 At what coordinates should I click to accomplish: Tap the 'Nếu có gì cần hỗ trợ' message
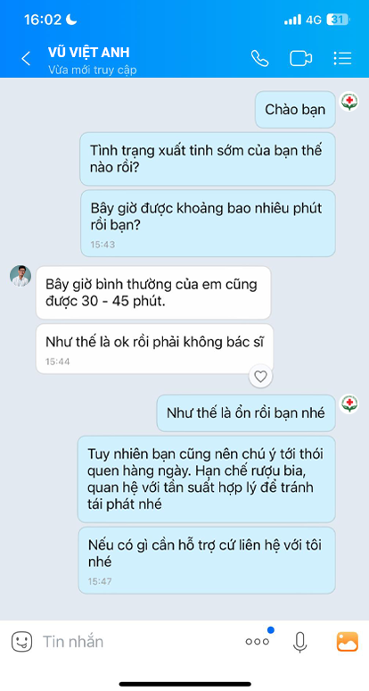[207, 560]
